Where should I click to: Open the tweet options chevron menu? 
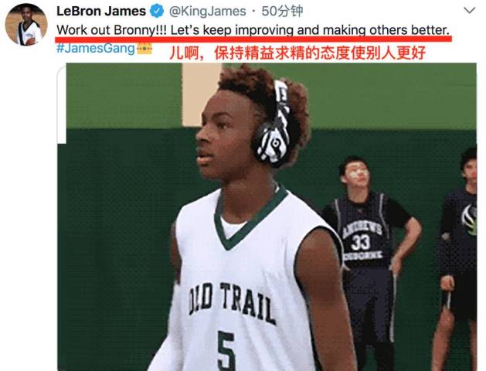point(470,11)
